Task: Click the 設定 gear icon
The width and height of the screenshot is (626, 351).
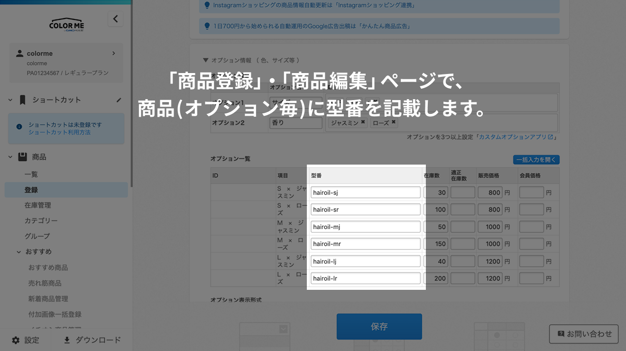Action: click(x=16, y=340)
